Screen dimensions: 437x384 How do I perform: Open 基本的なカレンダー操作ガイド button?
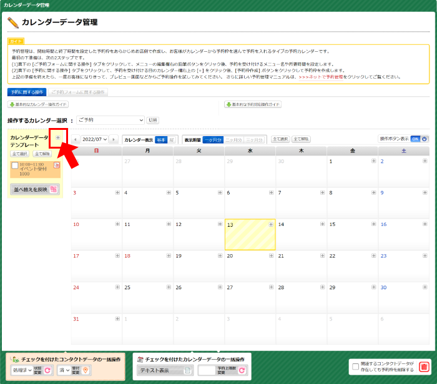38,104
